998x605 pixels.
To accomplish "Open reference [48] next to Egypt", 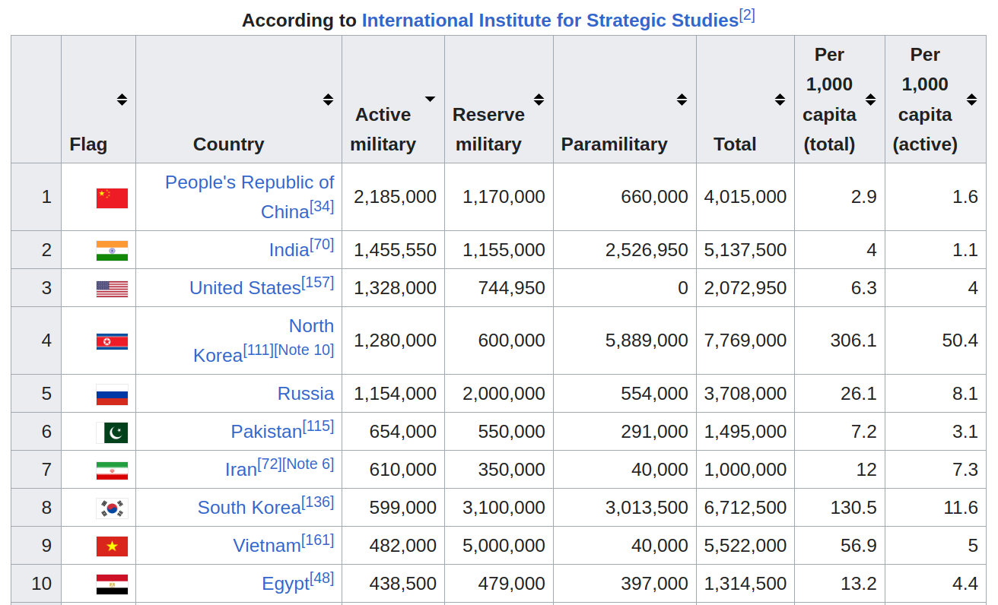I will (322, 578).
